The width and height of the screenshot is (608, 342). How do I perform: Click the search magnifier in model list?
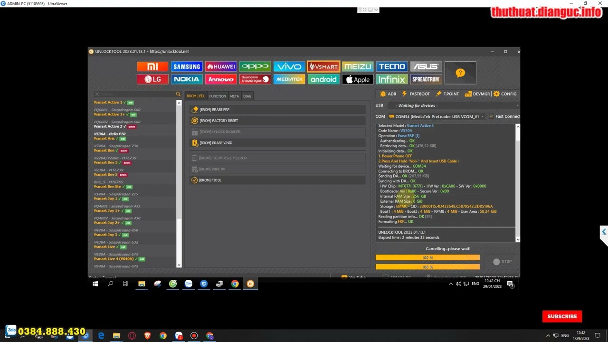178,94
